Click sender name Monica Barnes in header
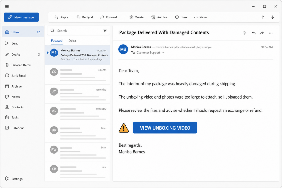This screenshot has width=282, height=188. [x=141, y=47]
